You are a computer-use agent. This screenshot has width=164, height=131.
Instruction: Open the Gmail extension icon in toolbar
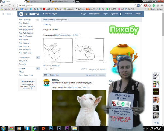click(146, 6)
